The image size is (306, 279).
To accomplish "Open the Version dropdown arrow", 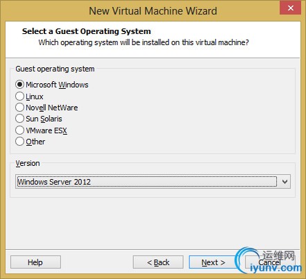I will (x=285, y=182).
